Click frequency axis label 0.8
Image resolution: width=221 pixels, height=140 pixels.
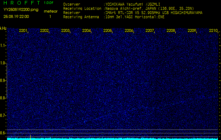pos(3,98)
